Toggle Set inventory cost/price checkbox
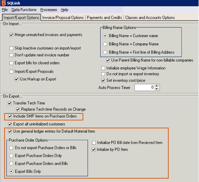Screen dimensions: 199x182 point(103,81)
